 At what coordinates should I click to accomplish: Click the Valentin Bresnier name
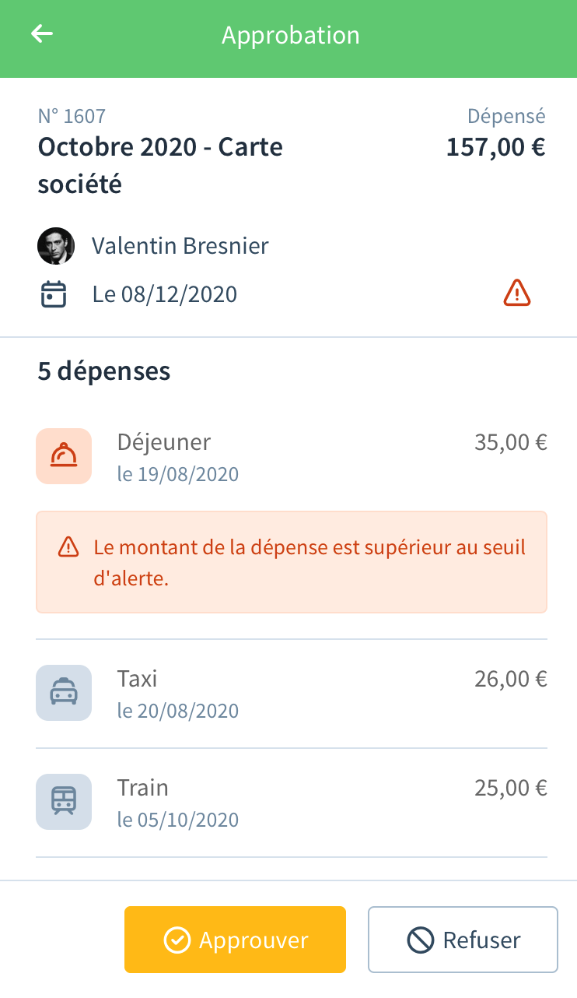point(180,246)
